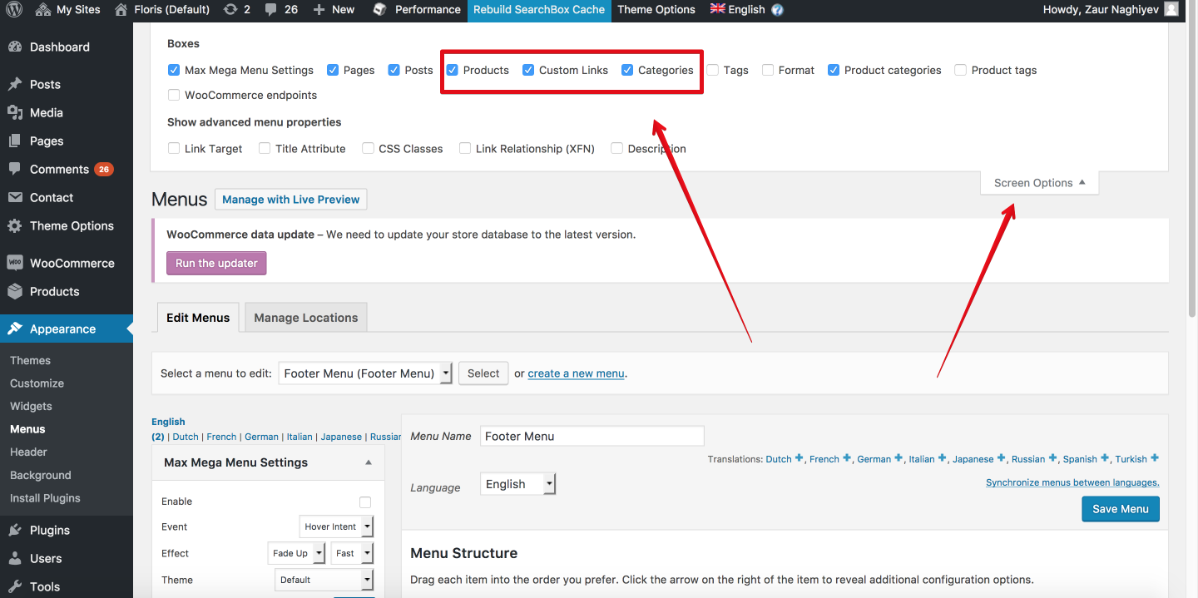Click Manage with Live Preview button
The width and height of the screenshot is (1198, 598).
click(x=291, y=200)
